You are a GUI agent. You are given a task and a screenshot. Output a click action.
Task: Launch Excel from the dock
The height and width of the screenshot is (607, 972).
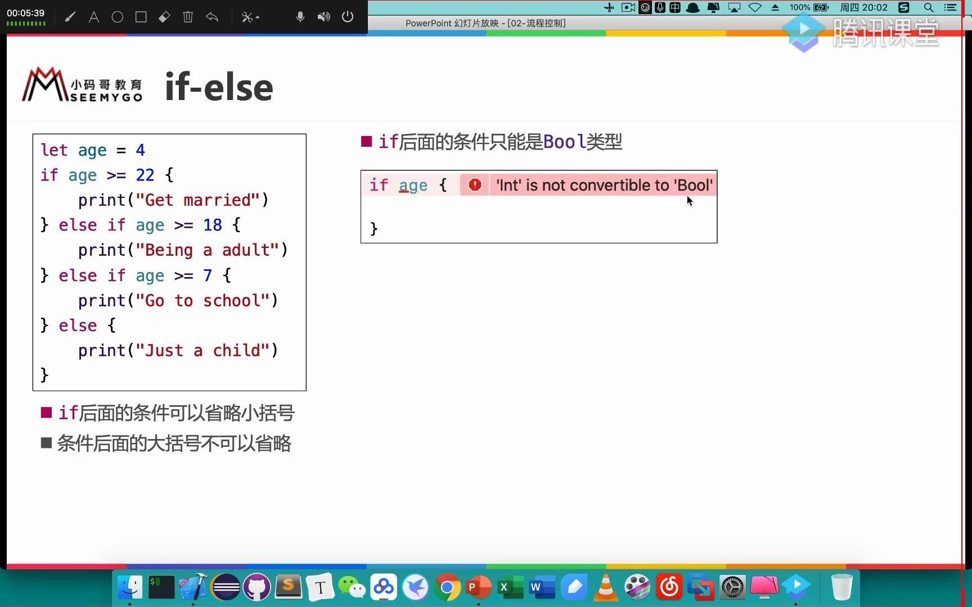click(x=510, y=587)
